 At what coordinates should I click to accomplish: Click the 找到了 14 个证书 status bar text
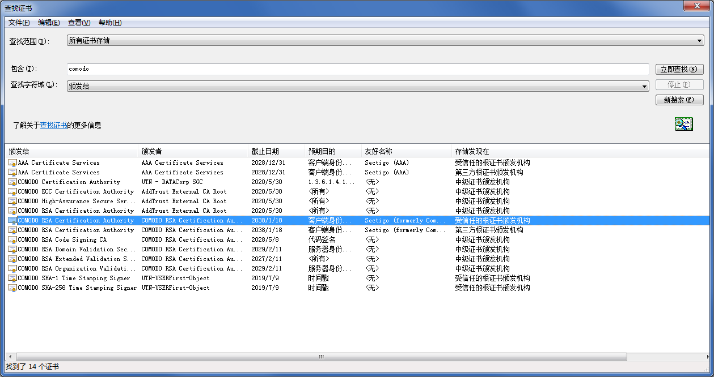32,367
